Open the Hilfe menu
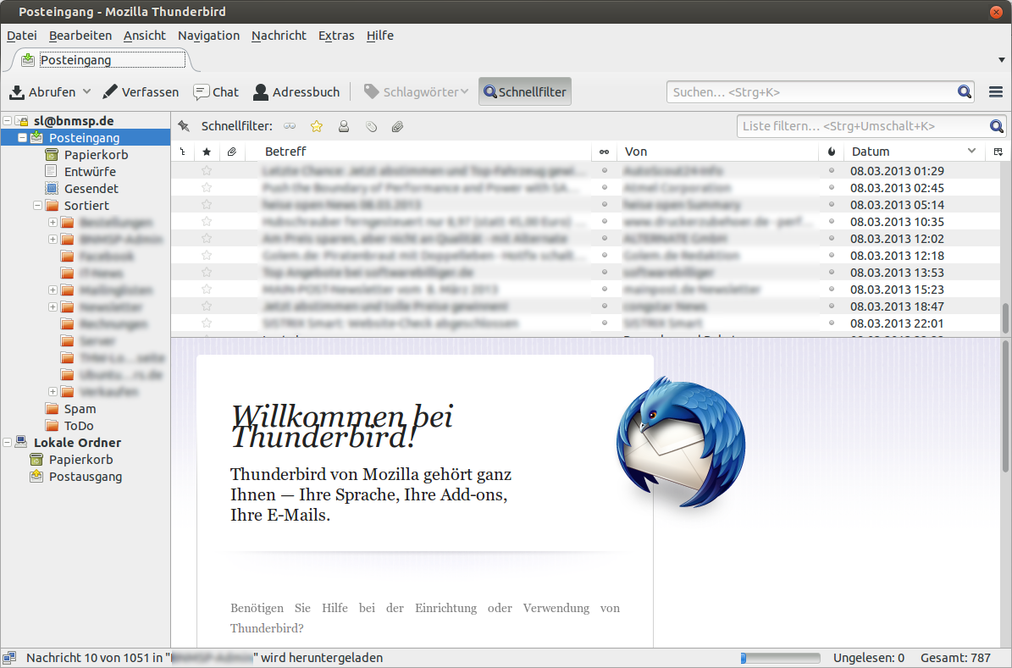1012x668 pixels. click(x=380, y=36)
